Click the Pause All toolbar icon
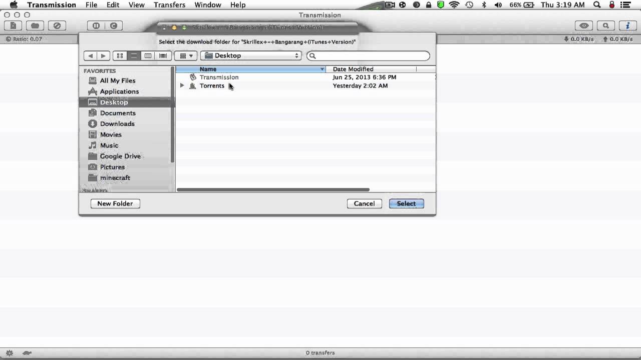 [x=96, y=25]
